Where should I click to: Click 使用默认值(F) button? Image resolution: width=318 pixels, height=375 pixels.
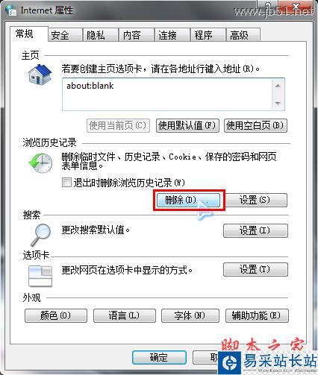[187, 125]
